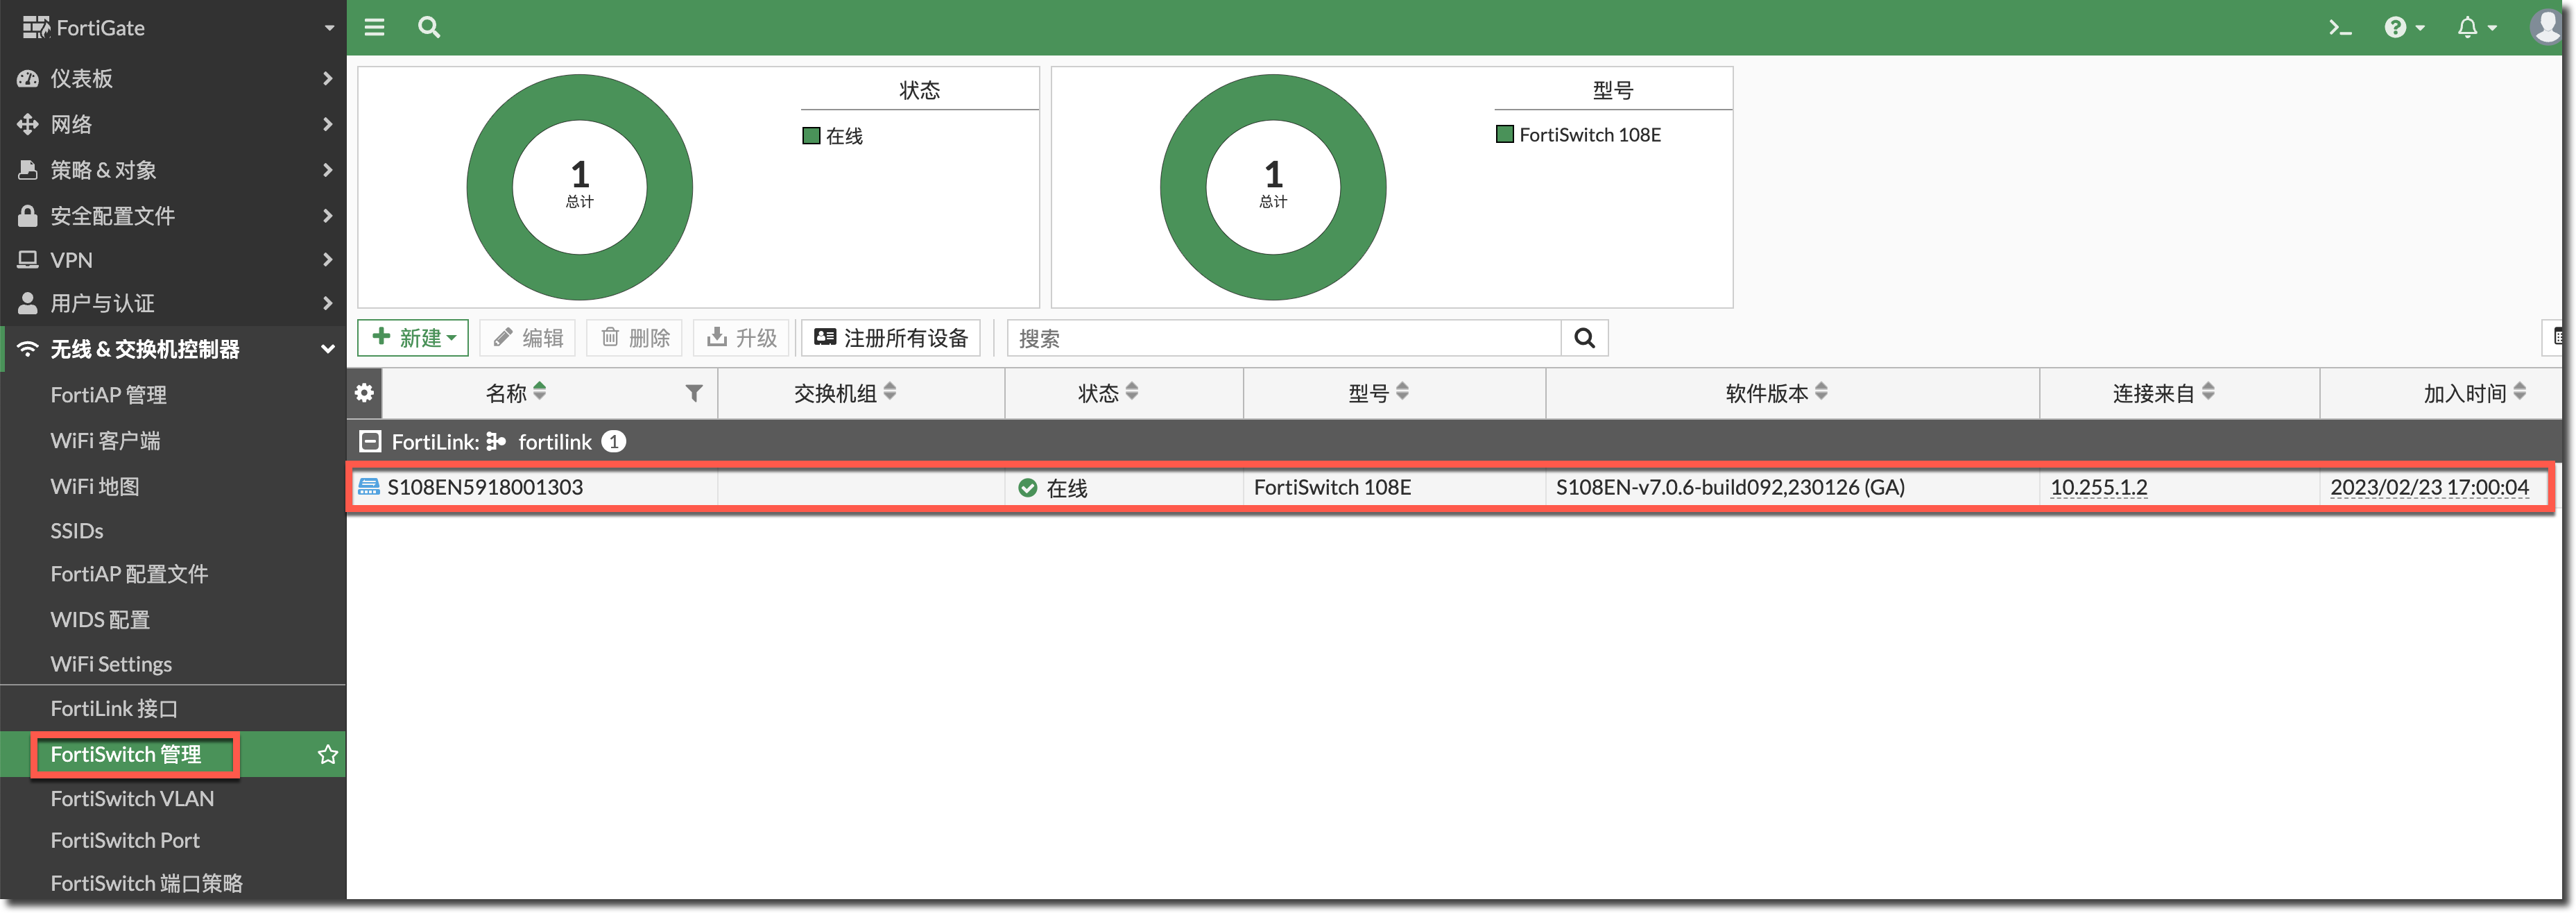Screen dimensions: 2576x913
Task: Click the top bar search magnifier
Action: [429, 28]
